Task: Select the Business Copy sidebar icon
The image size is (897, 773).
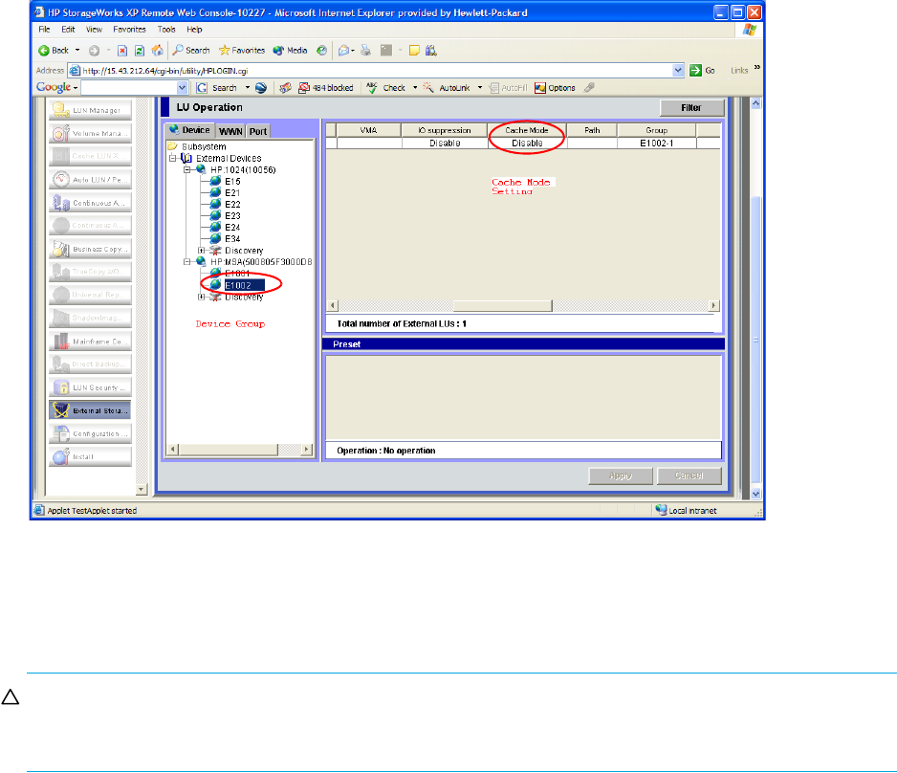Action: tap(63, 248)
